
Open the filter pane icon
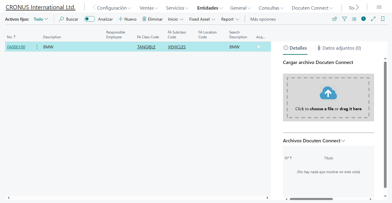(x=344, y=19)
